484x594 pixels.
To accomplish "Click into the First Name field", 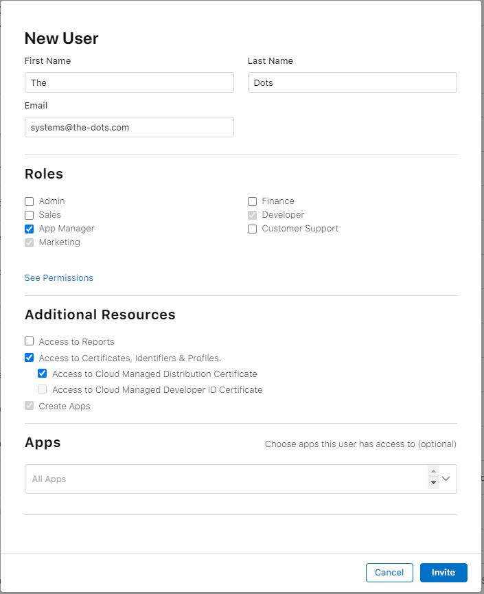I will [x=129, y=82].
